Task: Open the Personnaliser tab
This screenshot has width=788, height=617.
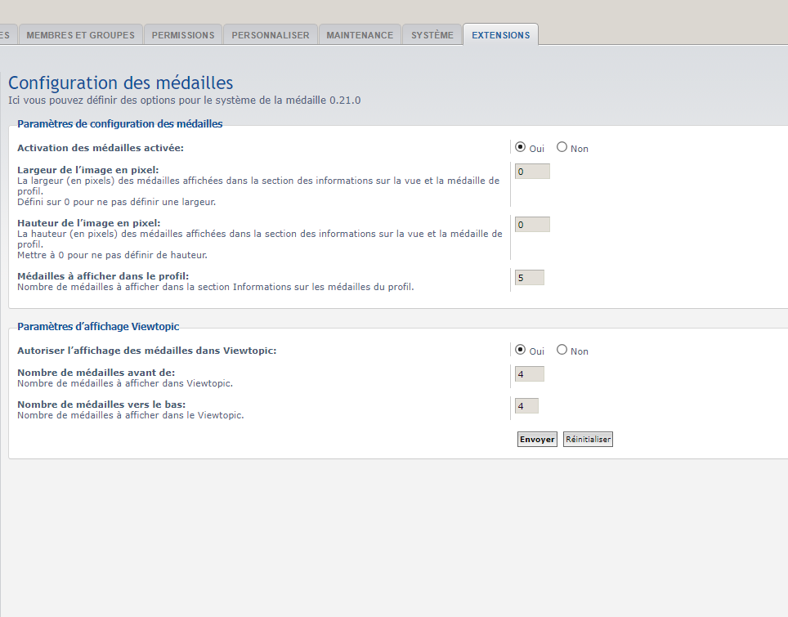Action: pyautogui.click(x=271, y=35)
